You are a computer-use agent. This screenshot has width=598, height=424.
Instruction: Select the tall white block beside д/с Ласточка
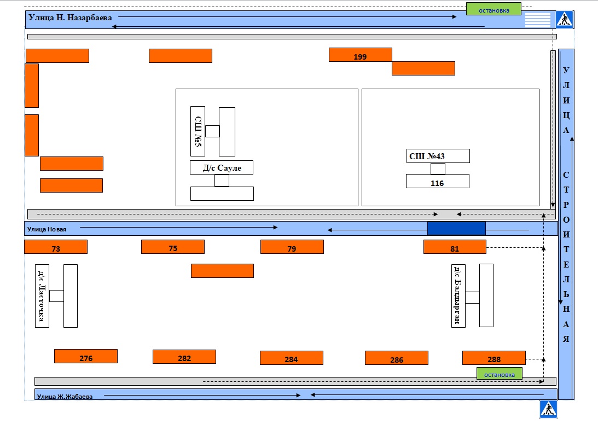71,296
